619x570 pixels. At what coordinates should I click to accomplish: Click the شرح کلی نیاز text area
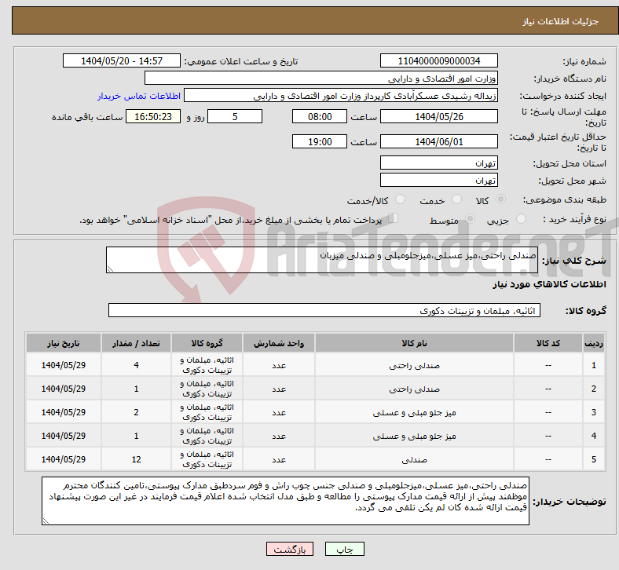321,261
